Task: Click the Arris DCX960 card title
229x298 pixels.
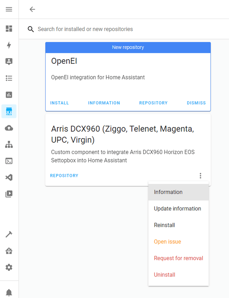Action: click(x=122, y=134)
